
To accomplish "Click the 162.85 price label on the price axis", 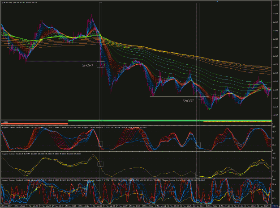I will pyautogui.click(x=275, y=98).
